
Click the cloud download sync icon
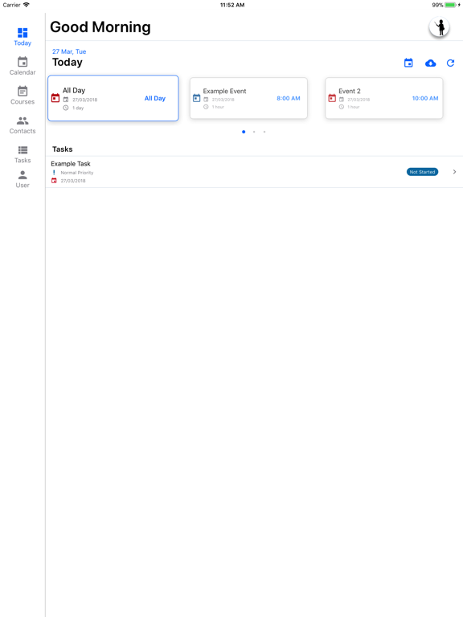click(x=430, y=63)
